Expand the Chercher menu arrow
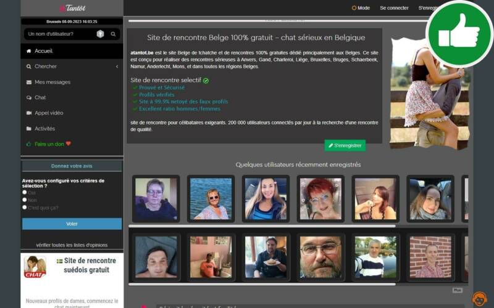This screenshot has width=494, height=308. (x=117, y=67)
